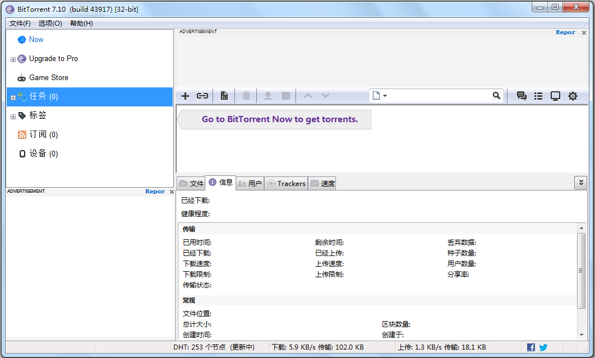Click the Twitter bird icon in status bar
595x358 pixels.
543,347
